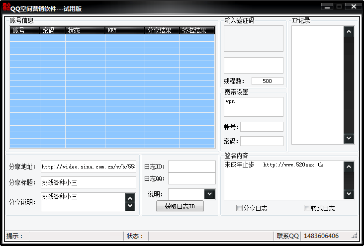
Task: Click the captcha image area
Action: (x=254, y=39)
